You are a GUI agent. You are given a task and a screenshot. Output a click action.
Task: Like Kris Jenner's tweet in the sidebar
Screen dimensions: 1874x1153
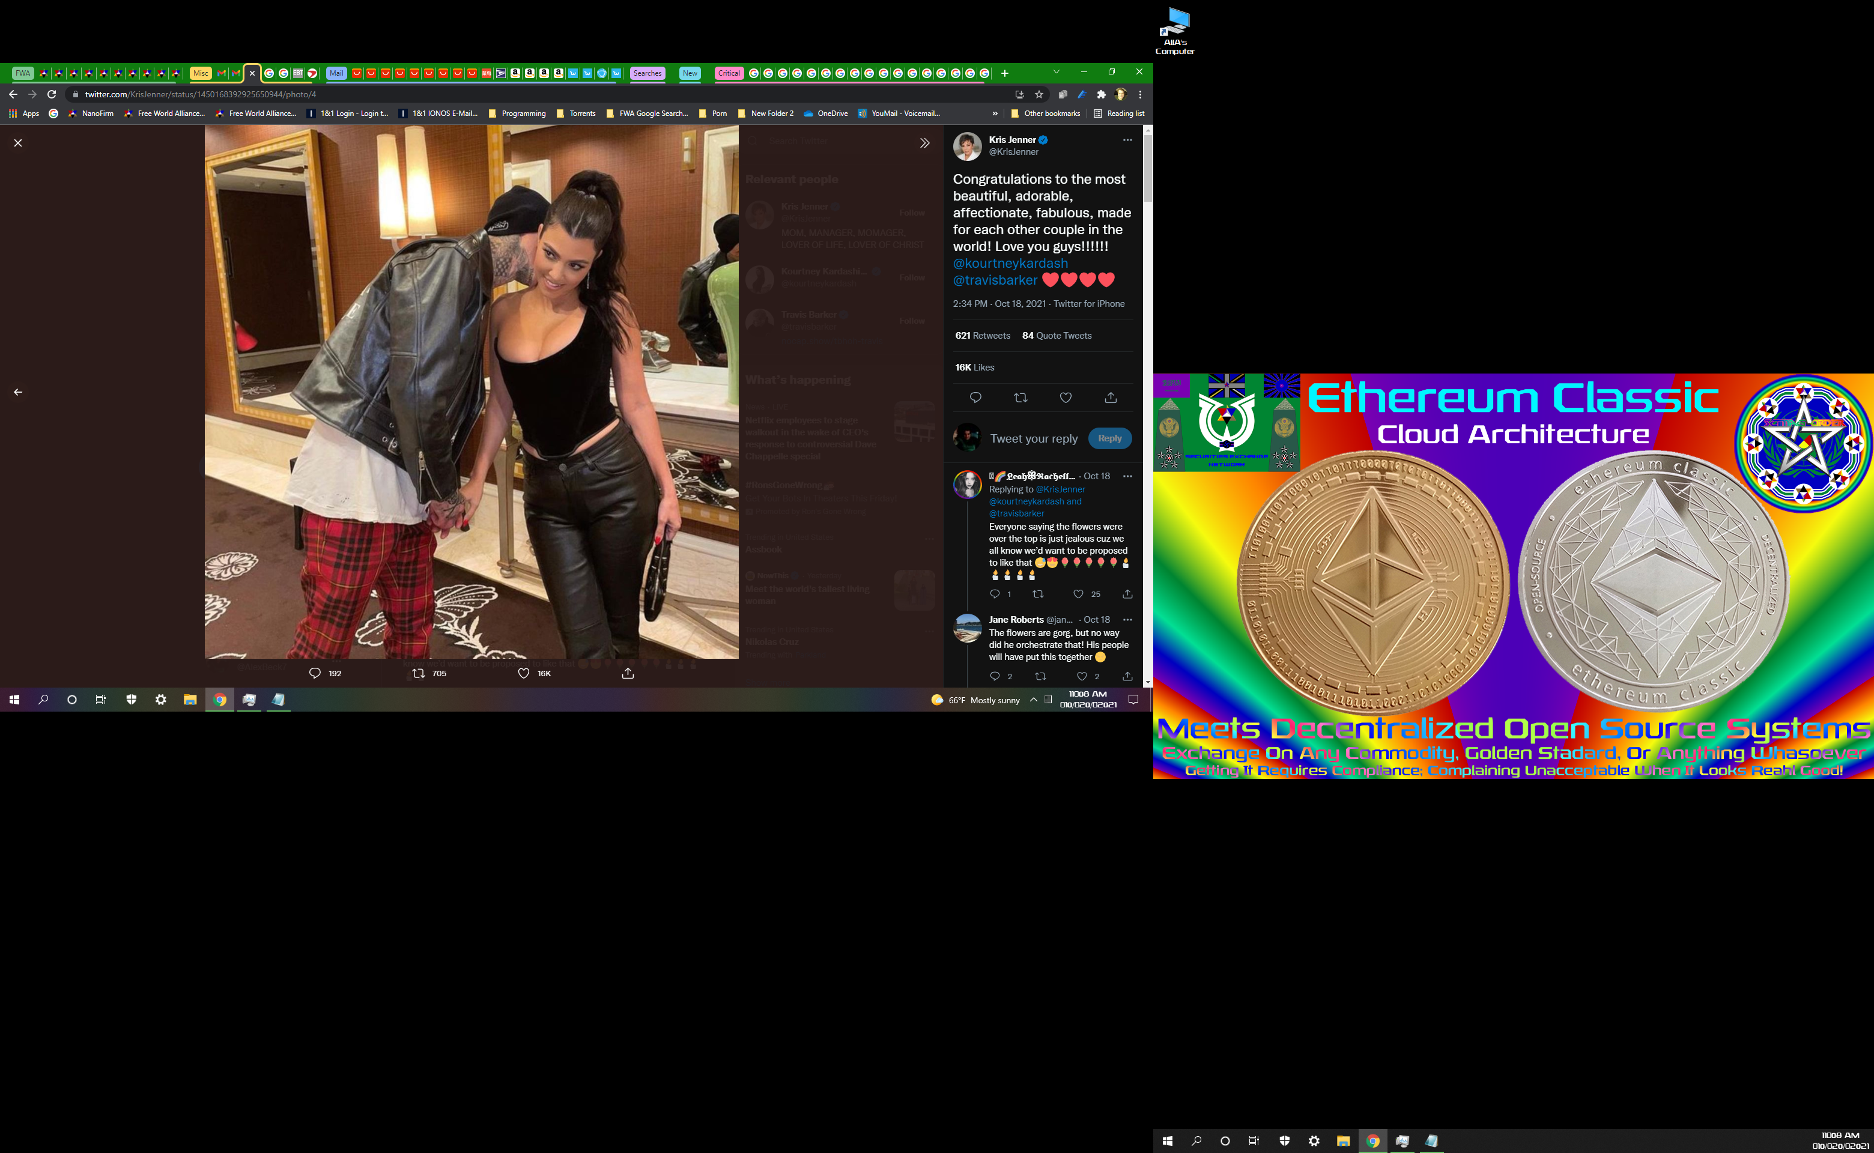[1066, 398]
